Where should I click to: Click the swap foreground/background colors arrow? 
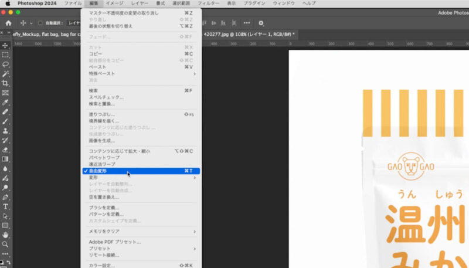[x=8, y=262]
